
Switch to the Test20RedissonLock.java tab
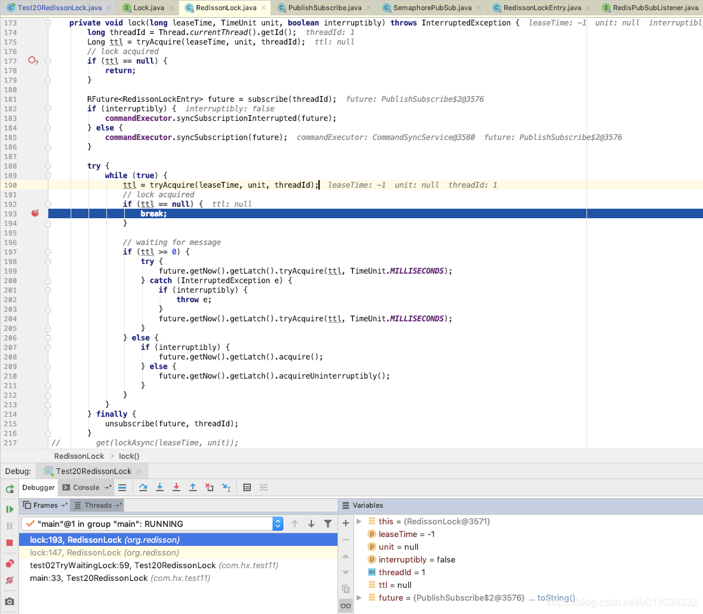pos(60,8)
